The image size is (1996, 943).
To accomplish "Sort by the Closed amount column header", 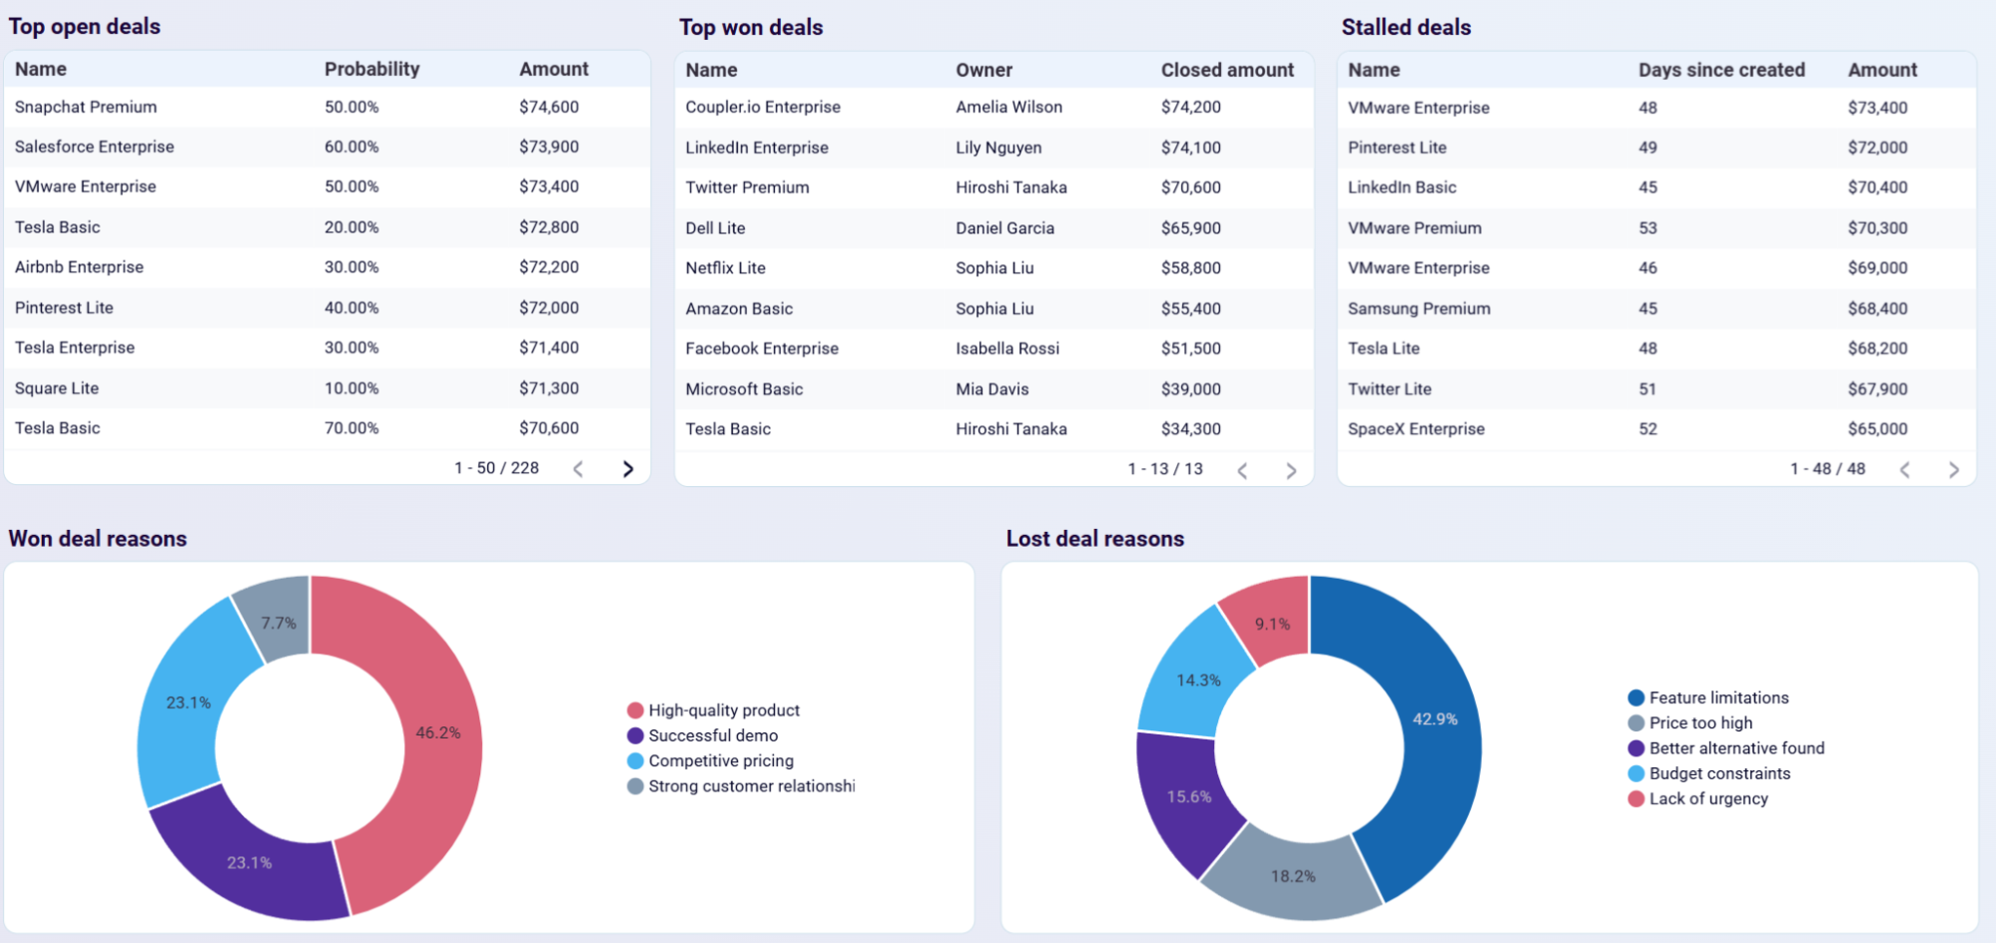I will (1227, 70).
